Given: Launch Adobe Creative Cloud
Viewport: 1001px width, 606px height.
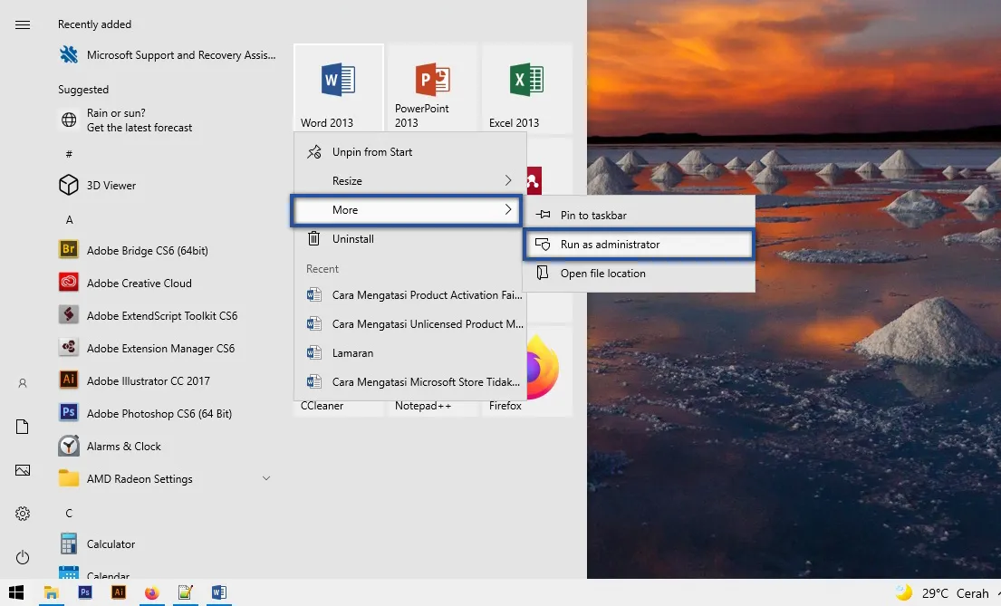Looking at the screenshot, I should (140, 283).
